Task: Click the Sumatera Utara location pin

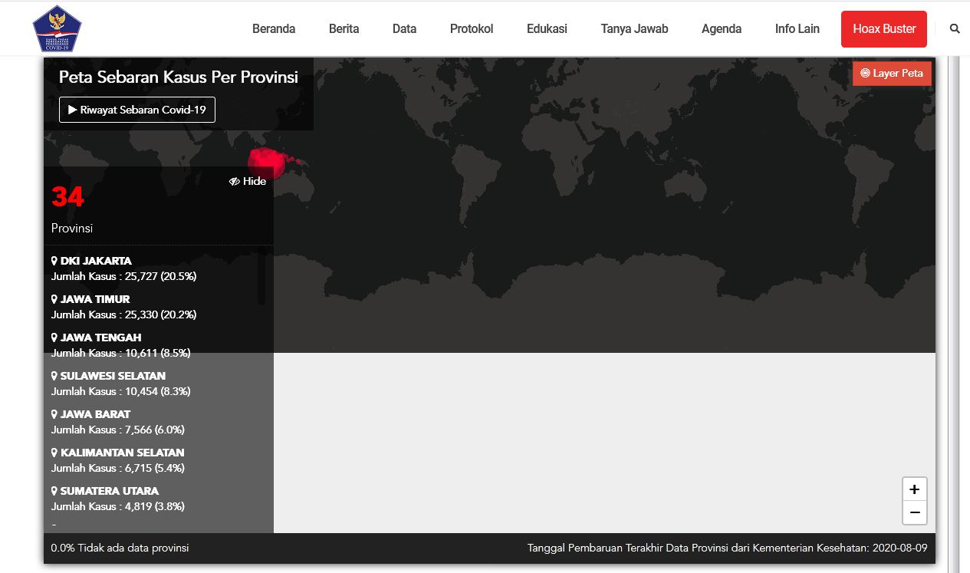Action: tap(54, 491)
